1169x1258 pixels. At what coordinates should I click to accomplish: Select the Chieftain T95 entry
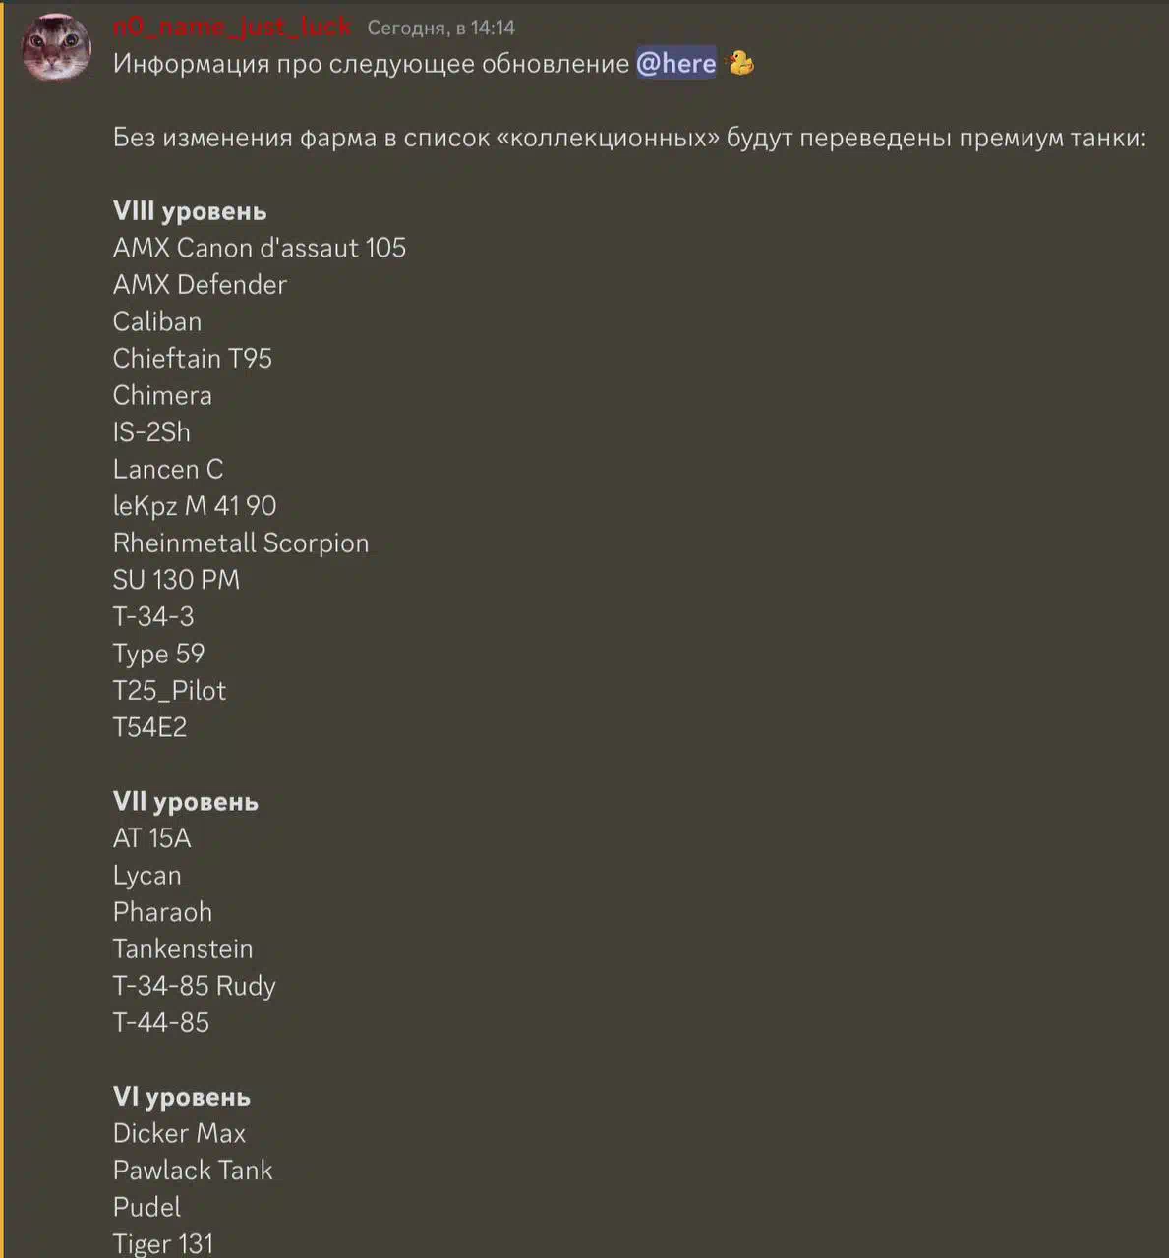(x=193, y=358)
